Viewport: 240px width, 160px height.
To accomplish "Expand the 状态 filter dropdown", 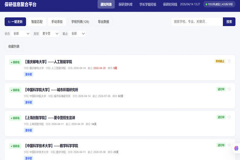I will (21, 34).
